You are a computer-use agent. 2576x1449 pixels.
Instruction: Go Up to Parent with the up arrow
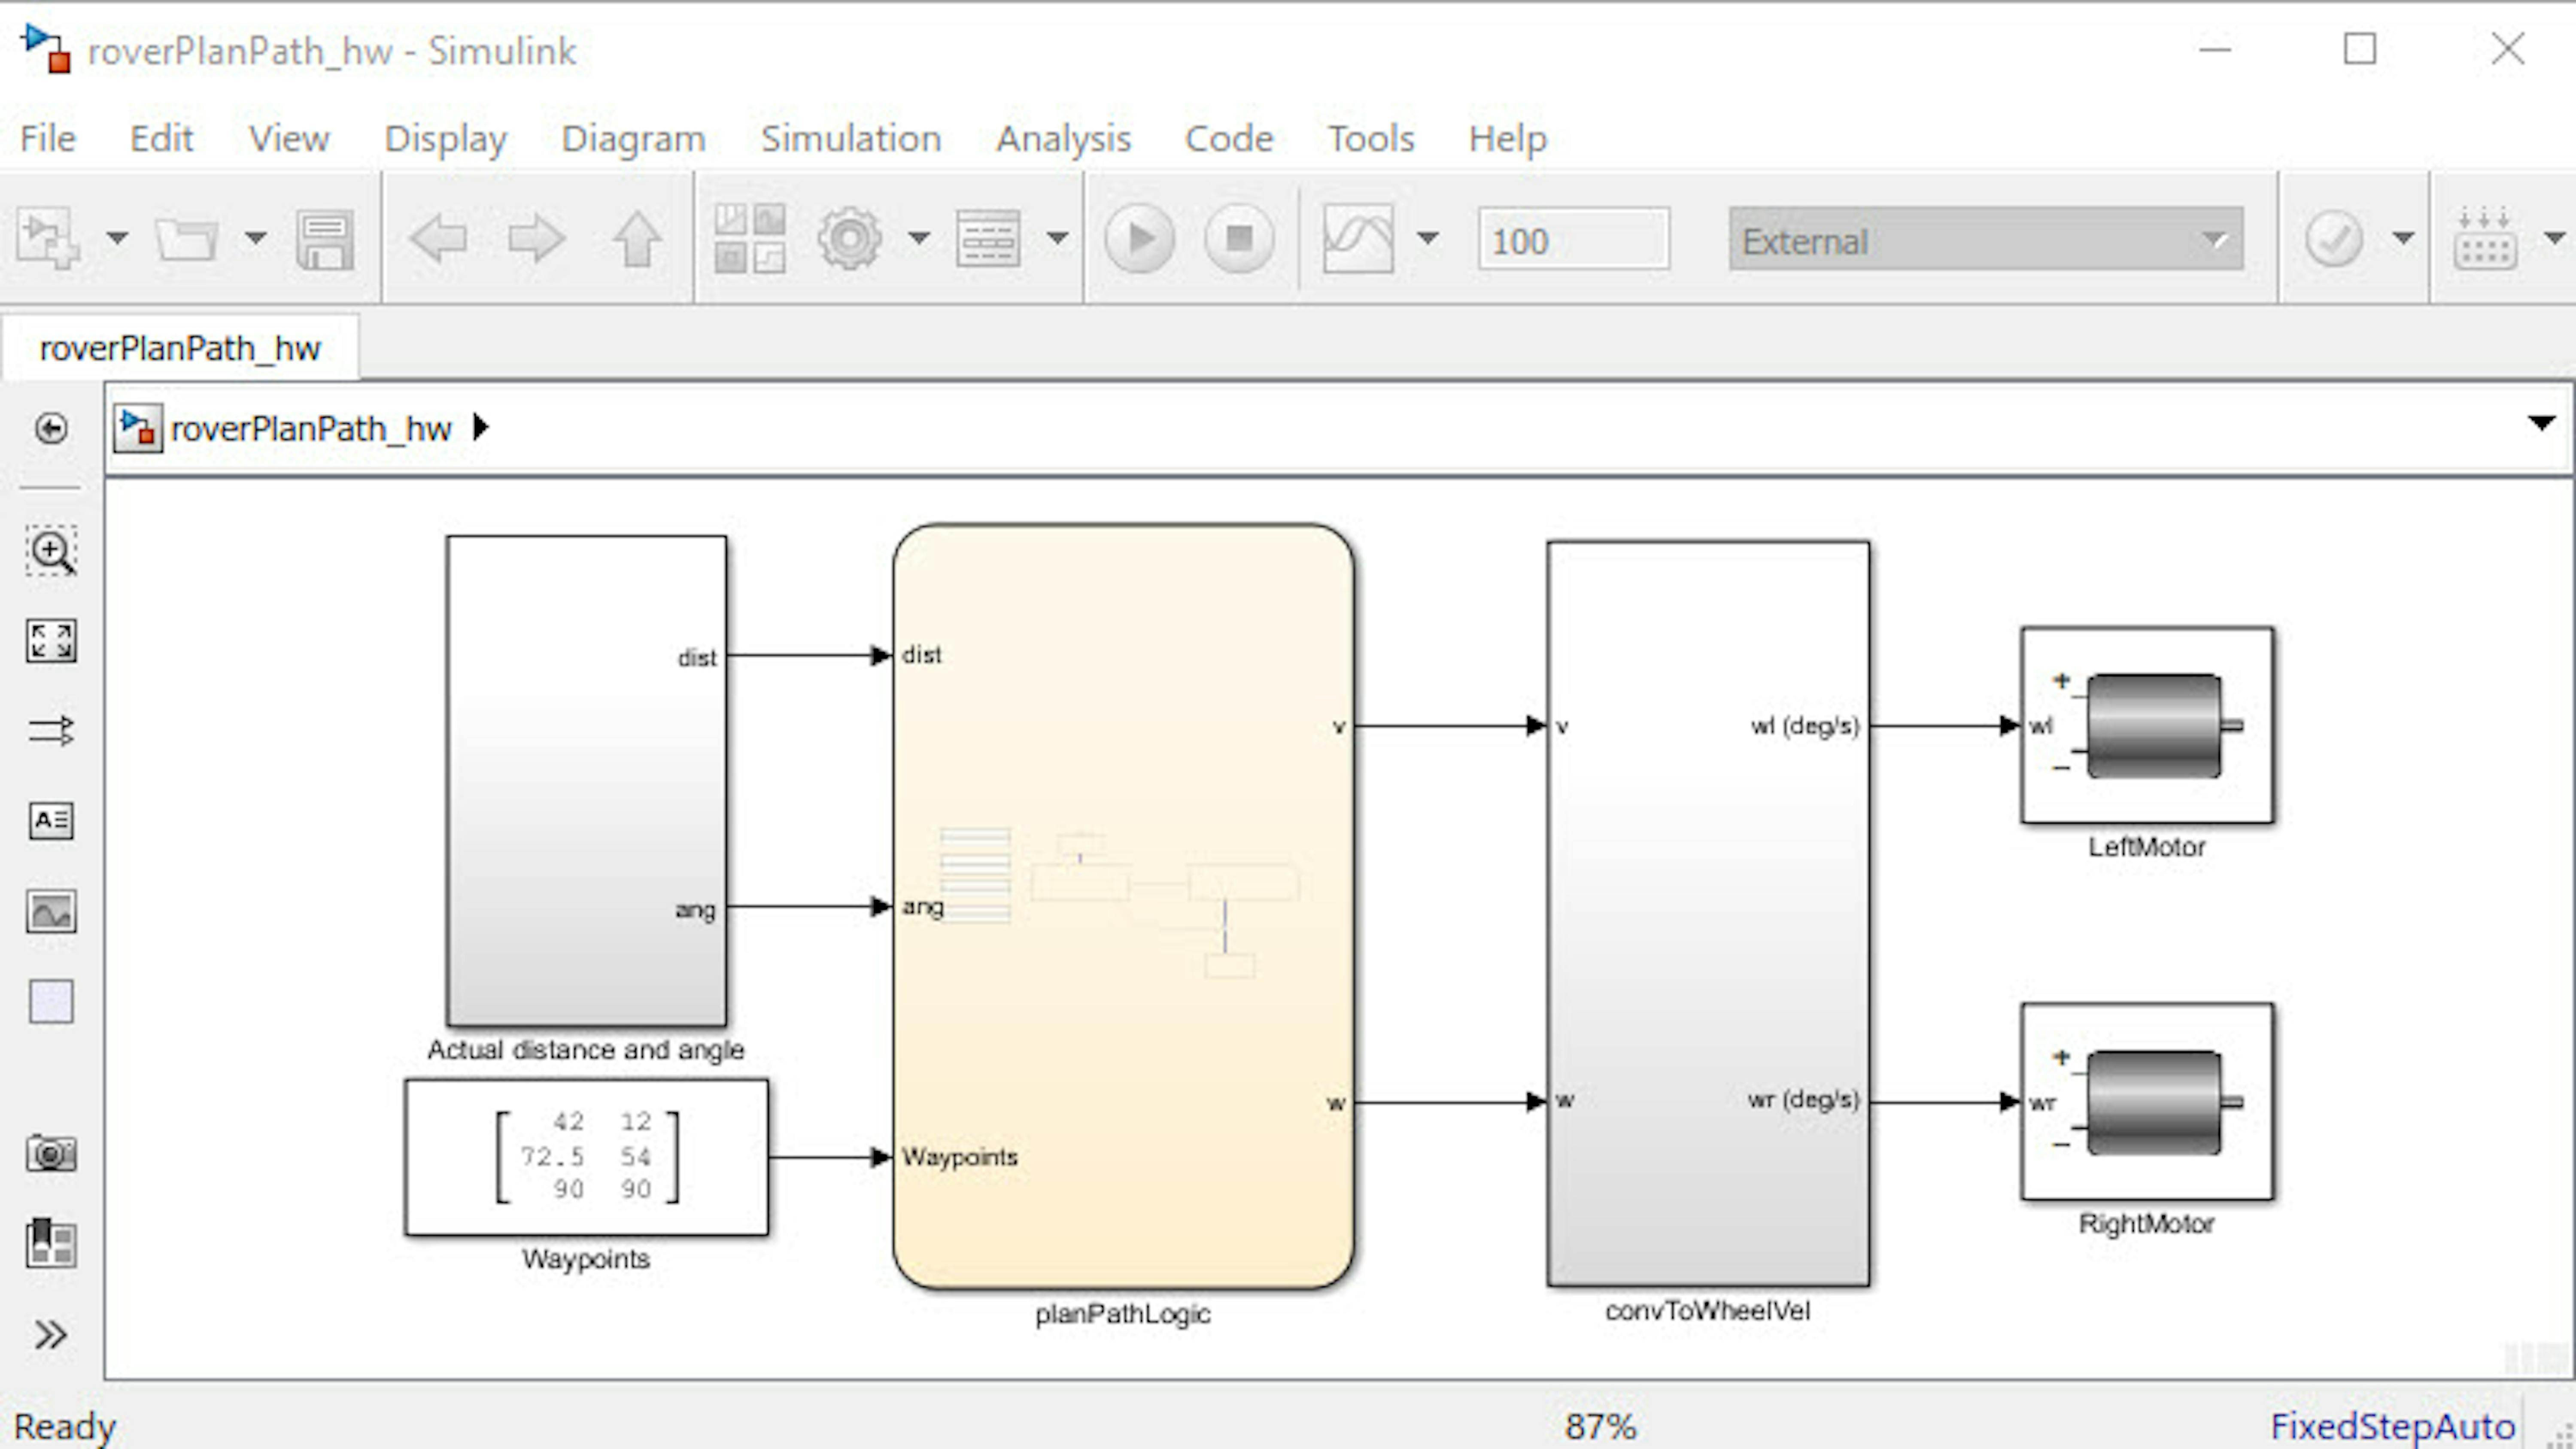[637, 239]
